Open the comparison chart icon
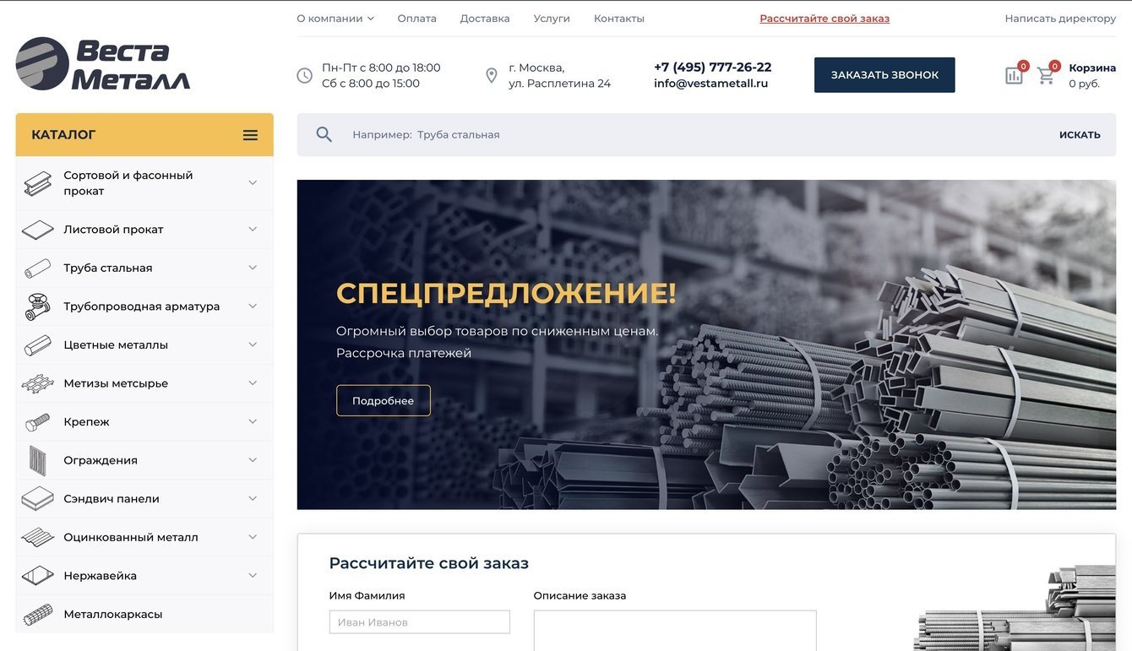This screenshot has height=651, width=1132. 1014,75
